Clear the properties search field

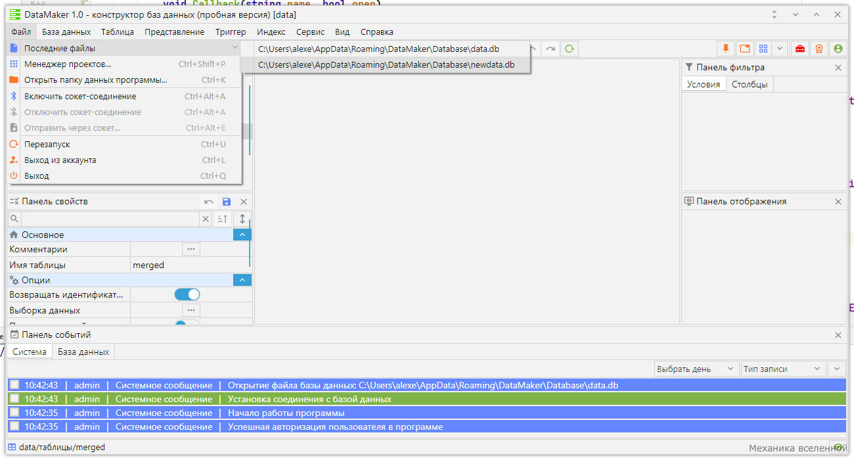point(206,219)
